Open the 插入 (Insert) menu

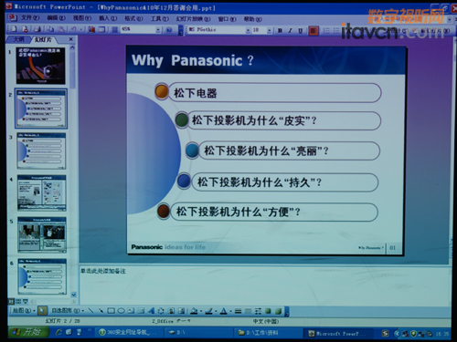(108, 18)
